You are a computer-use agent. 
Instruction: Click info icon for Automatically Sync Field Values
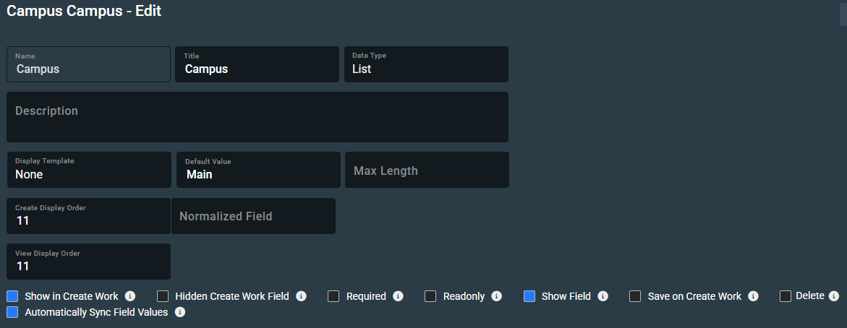[x=180, y=313]
